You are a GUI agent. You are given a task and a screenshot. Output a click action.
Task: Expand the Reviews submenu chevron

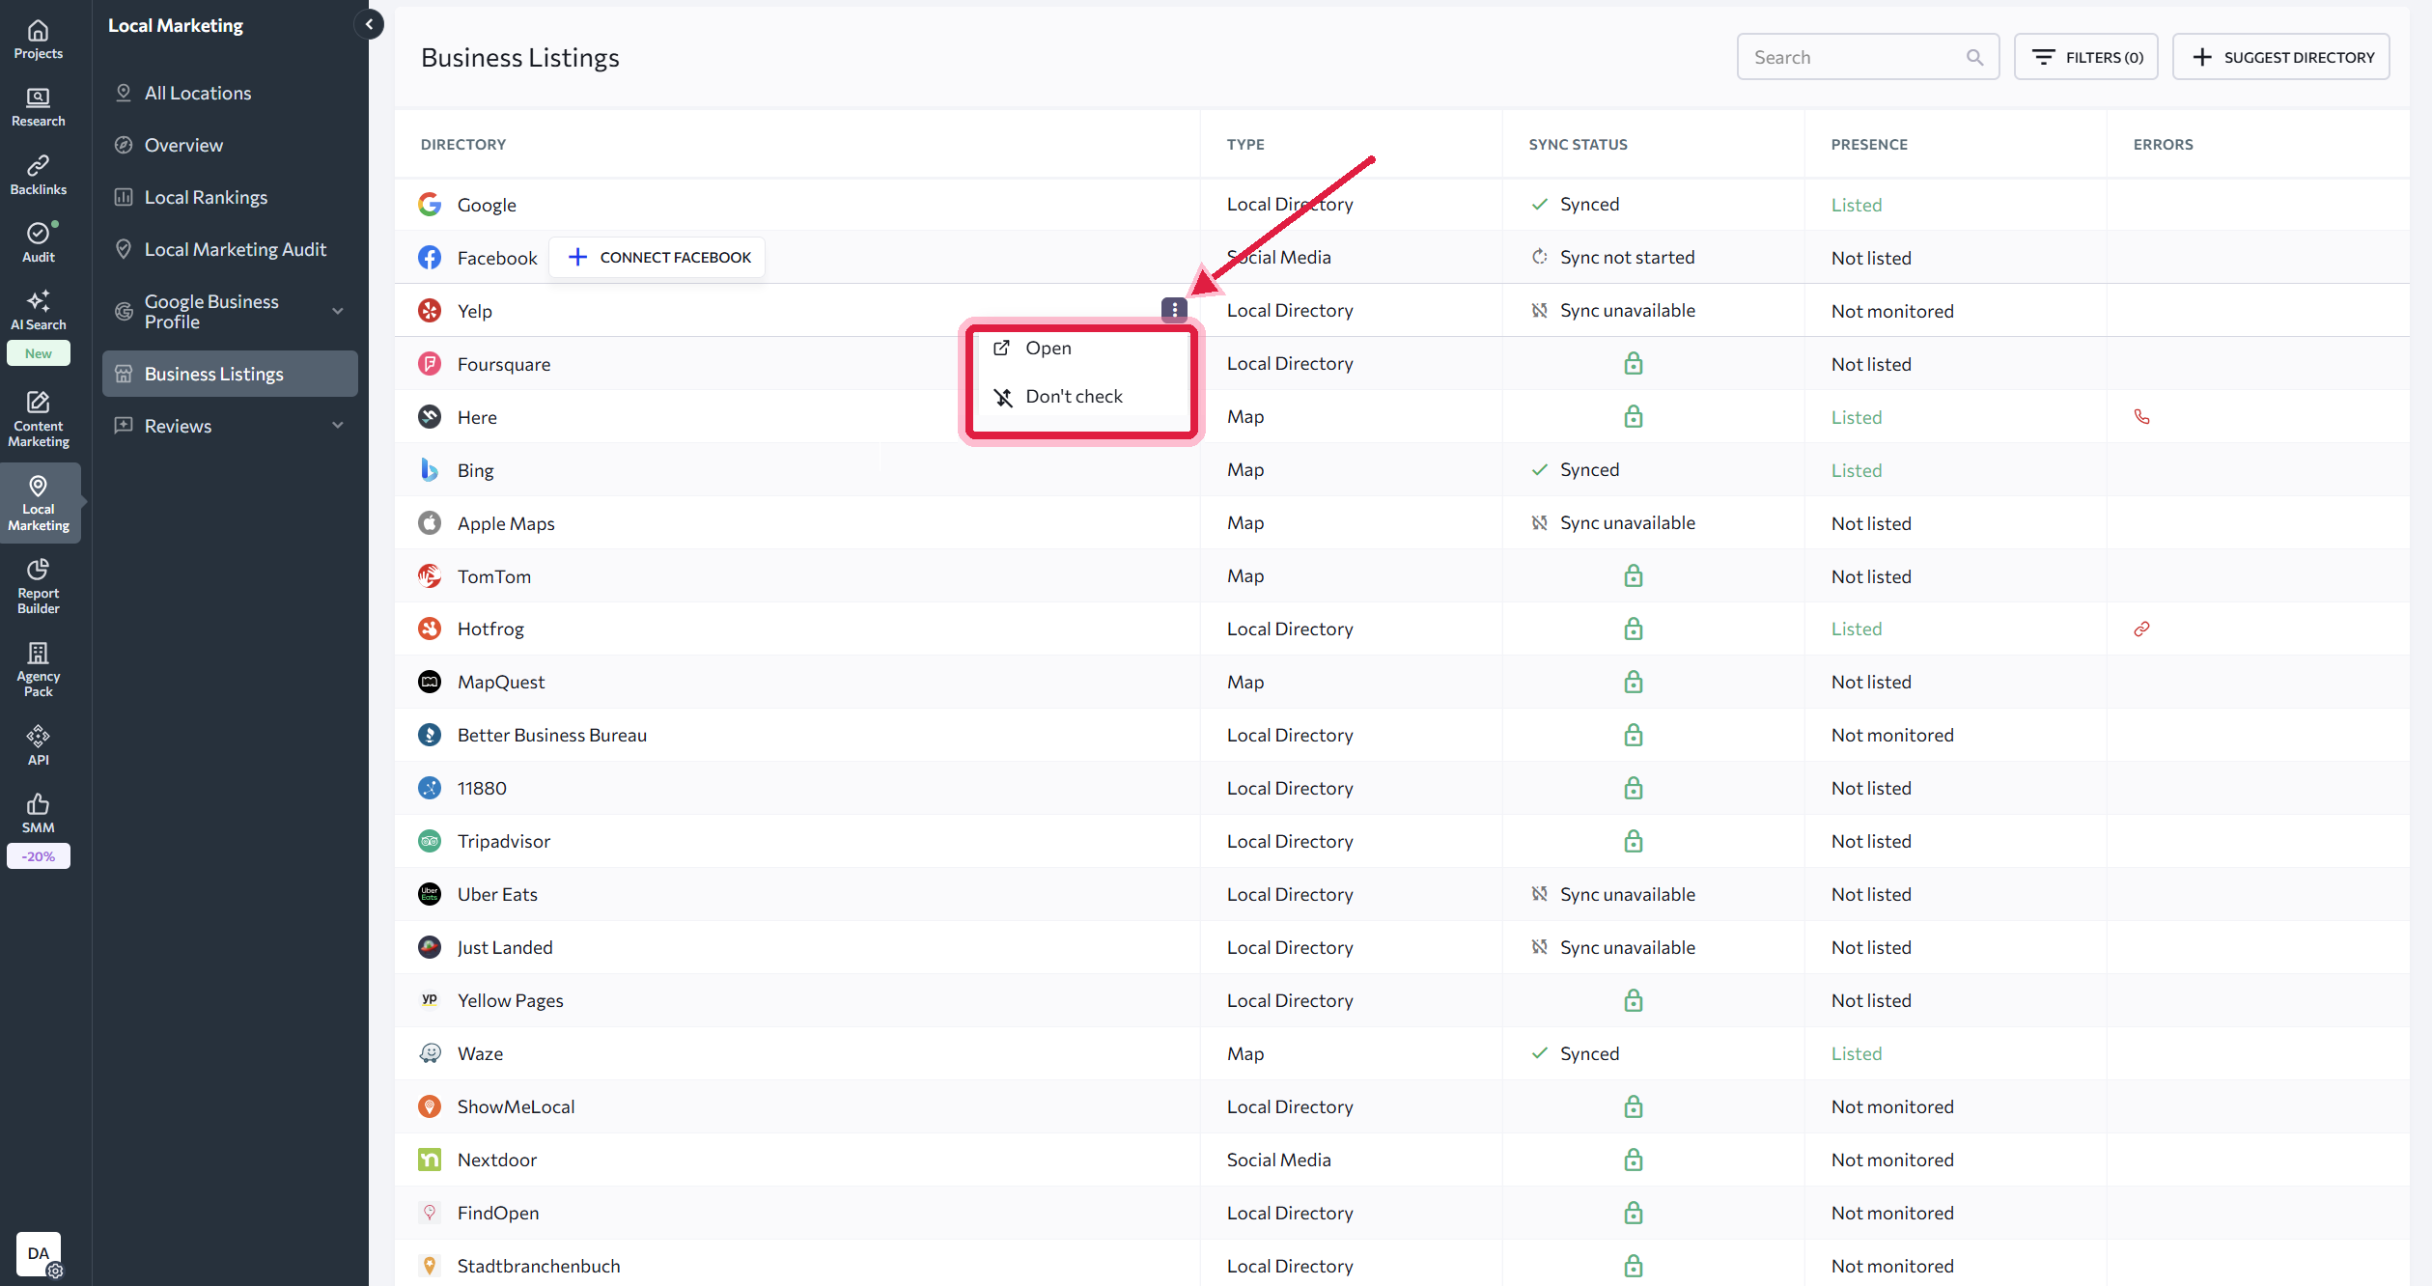point(338,425)
